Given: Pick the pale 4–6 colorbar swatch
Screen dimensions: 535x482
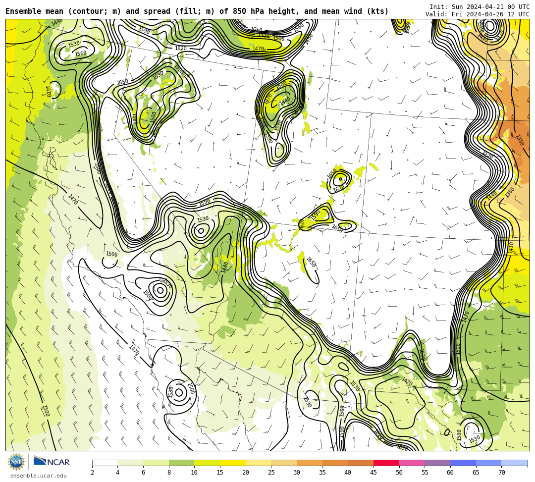Looking at the screenshot, I should (x=130, y=463).
